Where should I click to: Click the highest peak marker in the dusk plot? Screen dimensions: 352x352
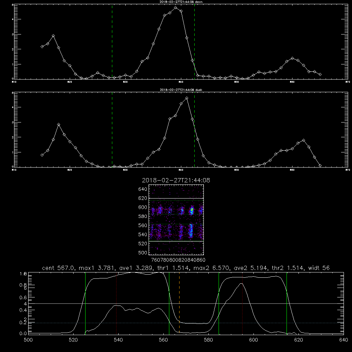(x=187, y=98)
